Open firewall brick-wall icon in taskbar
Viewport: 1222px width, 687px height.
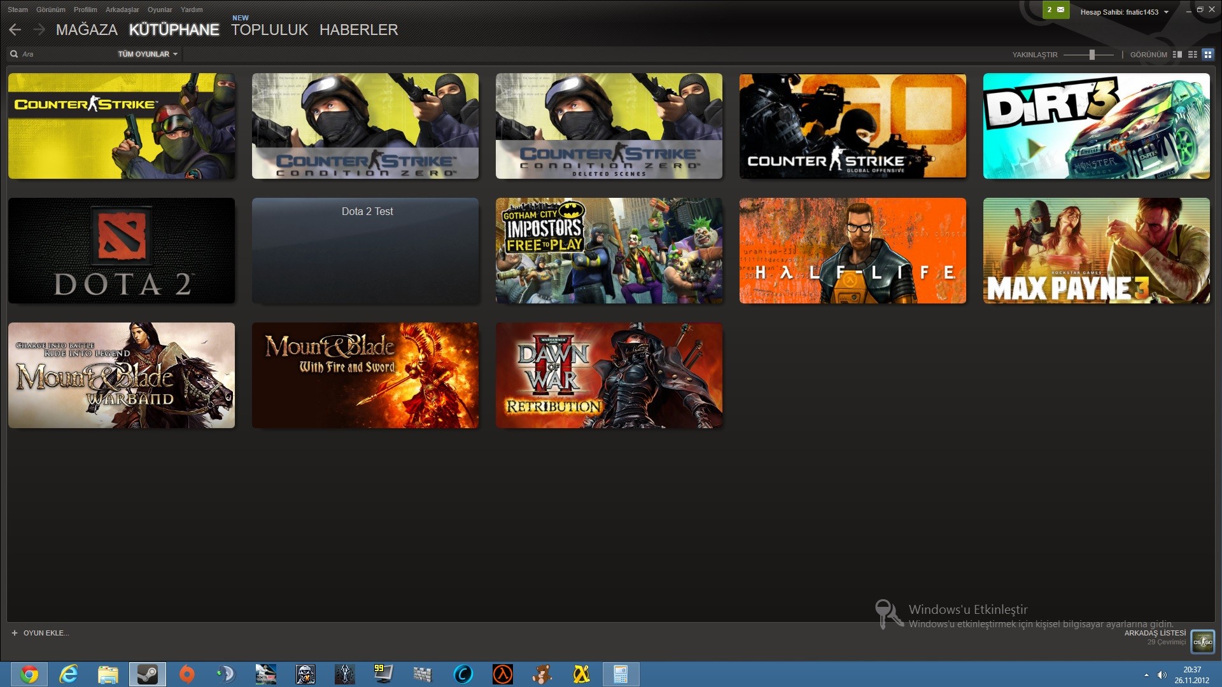423,674
